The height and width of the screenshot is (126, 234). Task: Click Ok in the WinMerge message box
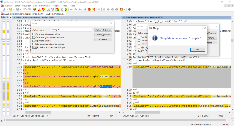(197, 50)
